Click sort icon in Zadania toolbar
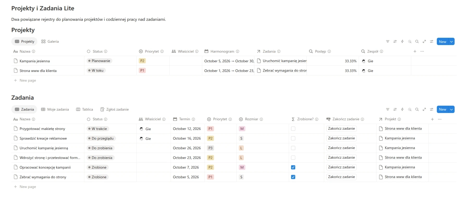Viewport: 469px width, 211px height. (x=395, y=109)
